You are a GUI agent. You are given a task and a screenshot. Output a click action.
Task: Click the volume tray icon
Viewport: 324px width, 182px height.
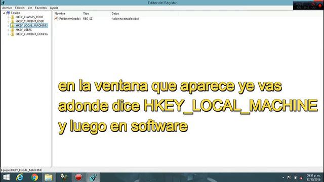(301, 177)
